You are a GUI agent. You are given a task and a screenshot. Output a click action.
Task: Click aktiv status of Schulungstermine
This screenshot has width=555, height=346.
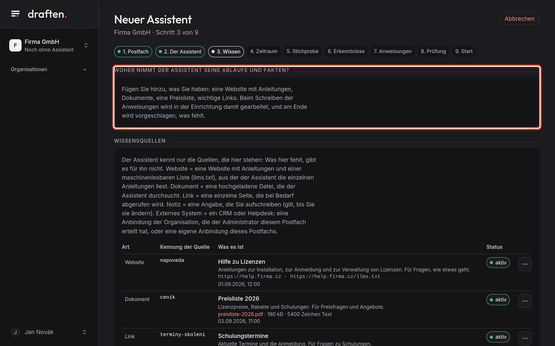pyautogui.click(x=498, y=337)
